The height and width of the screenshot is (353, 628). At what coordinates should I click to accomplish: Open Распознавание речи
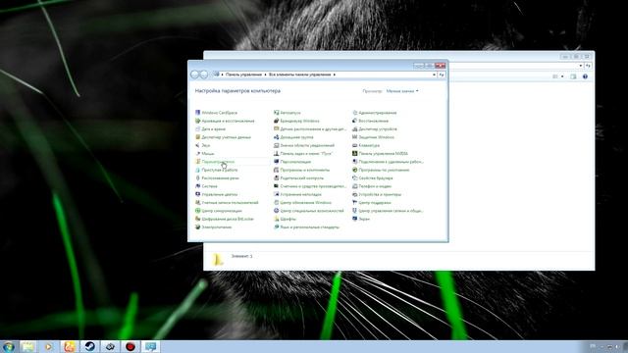(217, 178)
